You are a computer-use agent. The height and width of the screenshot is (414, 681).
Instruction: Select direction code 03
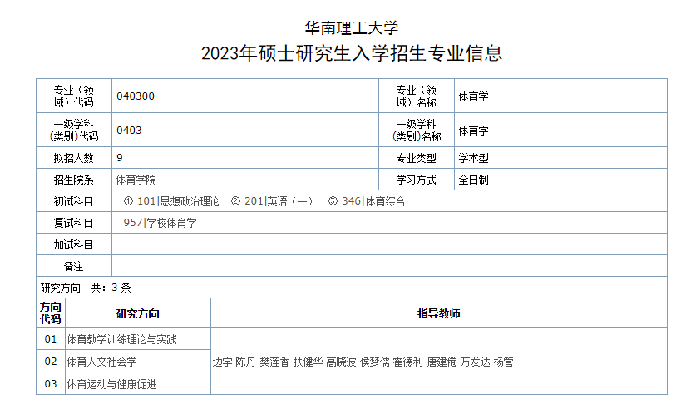click(x=51, y=384)
